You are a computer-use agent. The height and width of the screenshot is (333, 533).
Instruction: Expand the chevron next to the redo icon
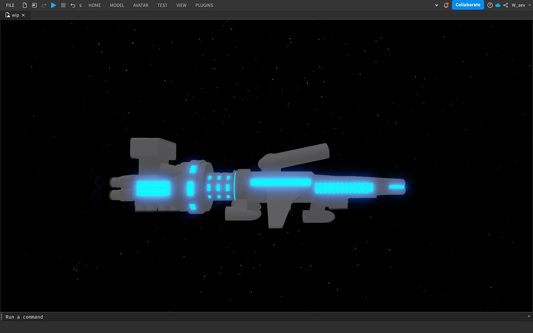point(80,5)
